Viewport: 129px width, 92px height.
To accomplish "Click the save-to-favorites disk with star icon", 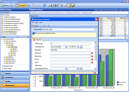I will pyautogui.click(x=53, y=6).
